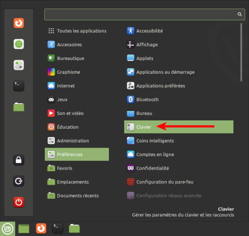This screenshot has height=236, width=249.
Task: Click the applications list scrollbar
Action: click(241, 52)
